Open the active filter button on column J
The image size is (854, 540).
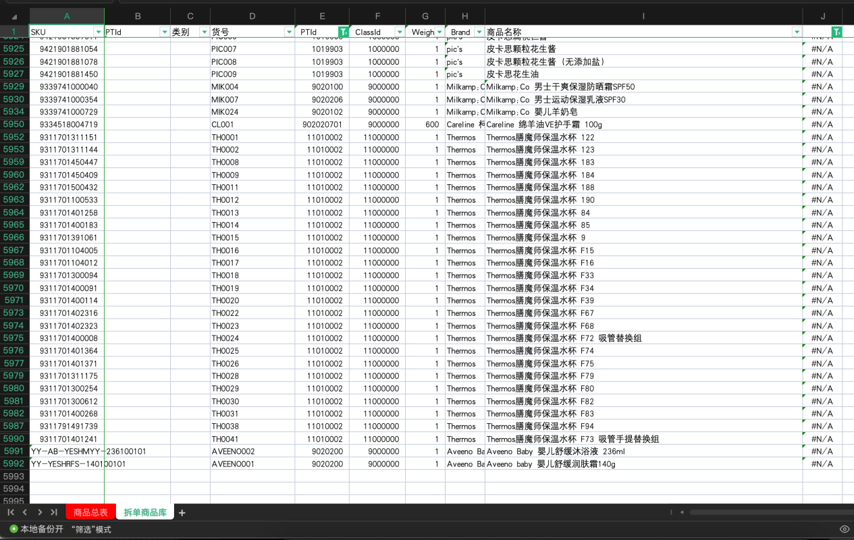pos(836,32)
